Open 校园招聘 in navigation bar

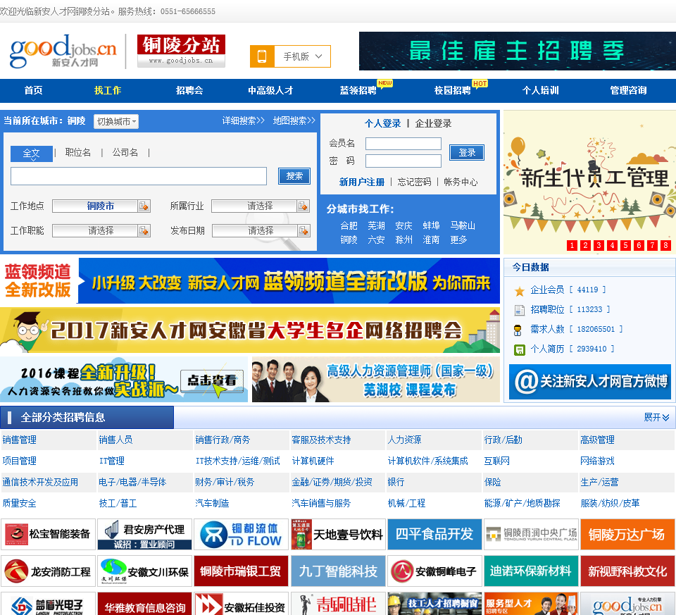[452, 90]
